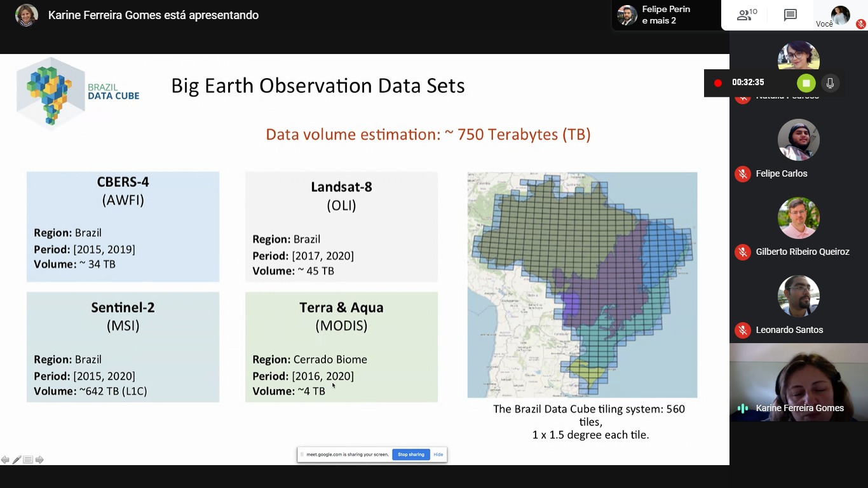
Task: Click Gilberto Ribeiro Queiroz muted mic icon
Action: click(743, 252)
